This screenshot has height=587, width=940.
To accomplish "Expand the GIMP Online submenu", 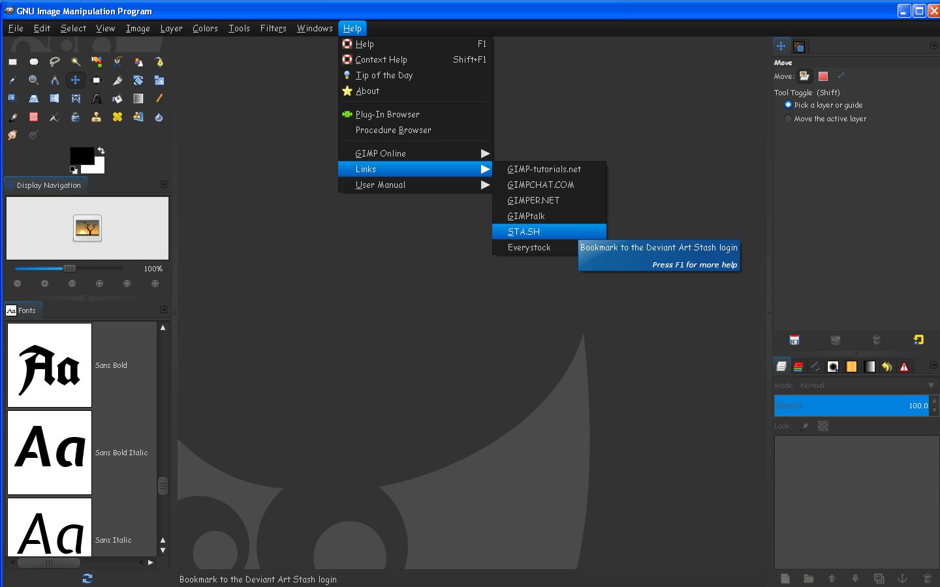I will (414, 153).
